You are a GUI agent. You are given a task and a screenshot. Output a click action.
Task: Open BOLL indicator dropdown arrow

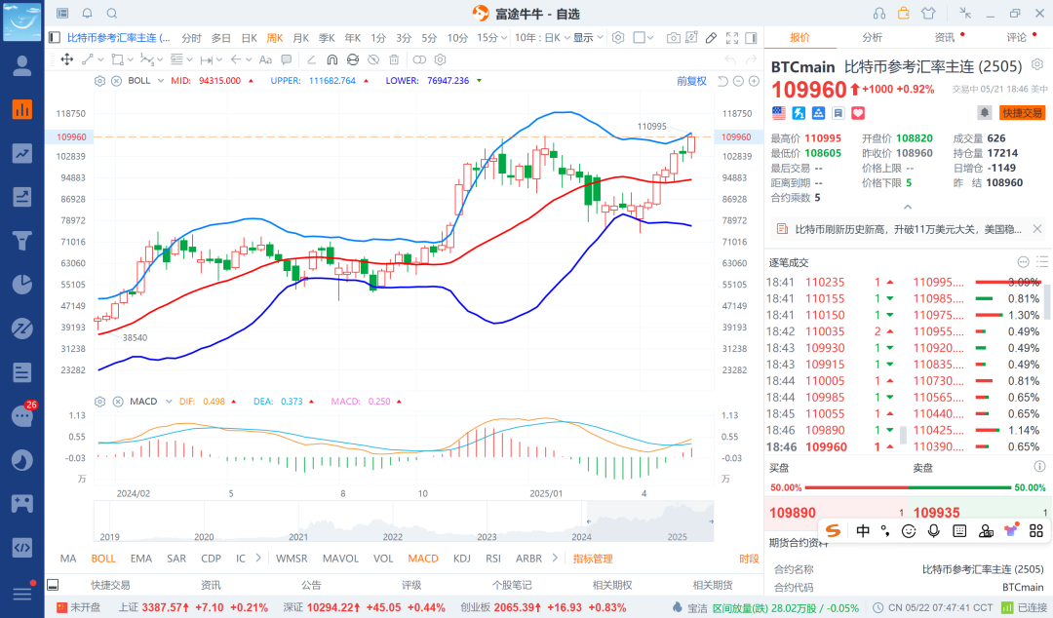point(161,81)
